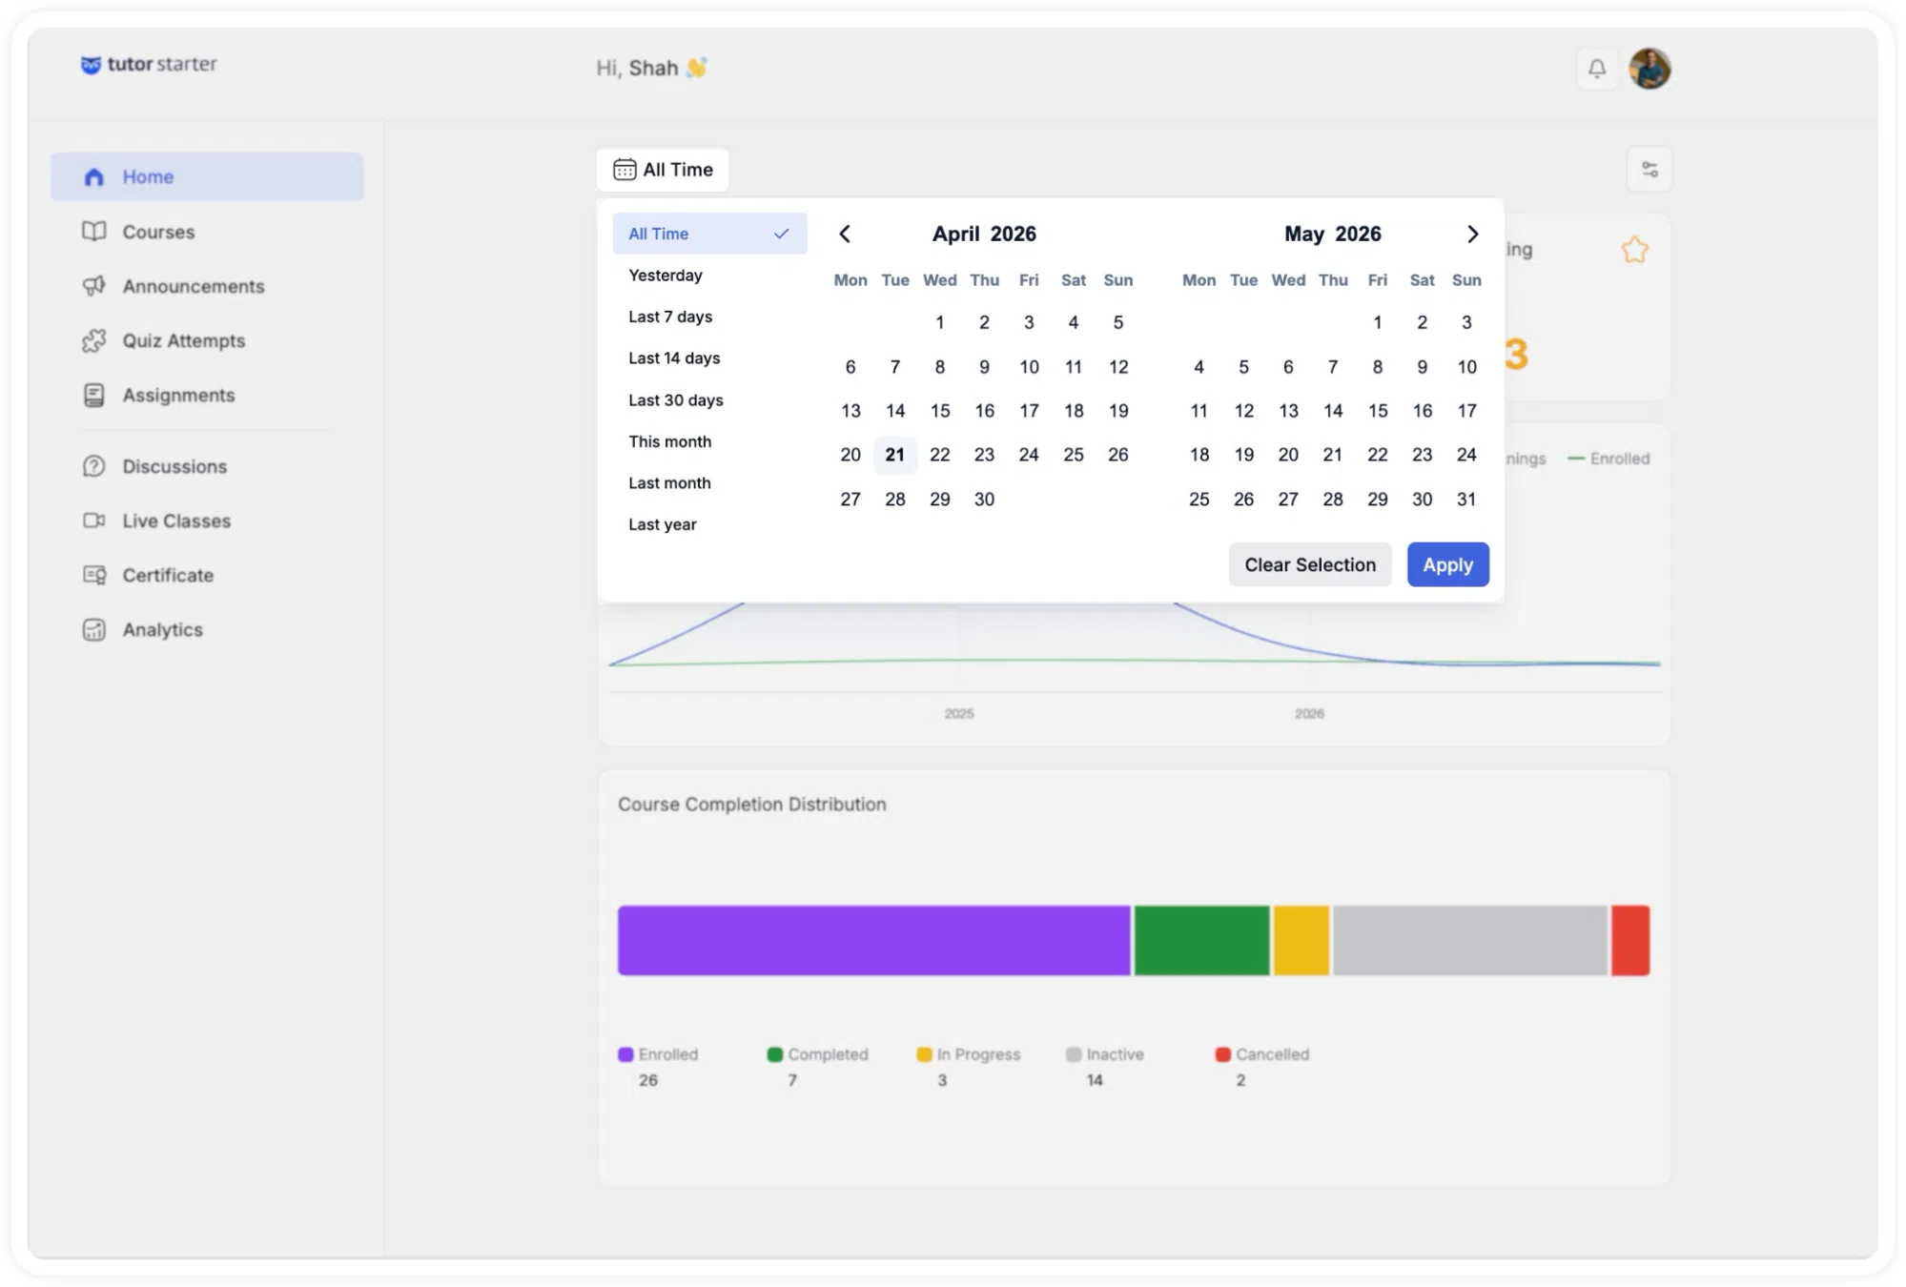Click the Courses book icon
The image size is (1906, 1287).
93,232
